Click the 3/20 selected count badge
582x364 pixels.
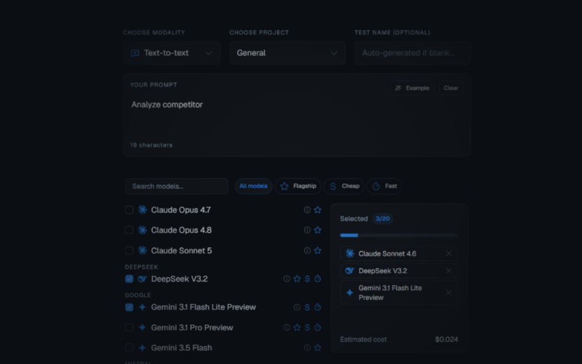[383, 218]
